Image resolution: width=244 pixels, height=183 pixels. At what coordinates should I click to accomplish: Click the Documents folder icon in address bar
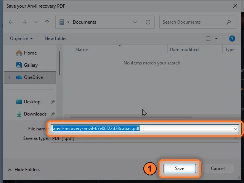(x=62, y=22)
